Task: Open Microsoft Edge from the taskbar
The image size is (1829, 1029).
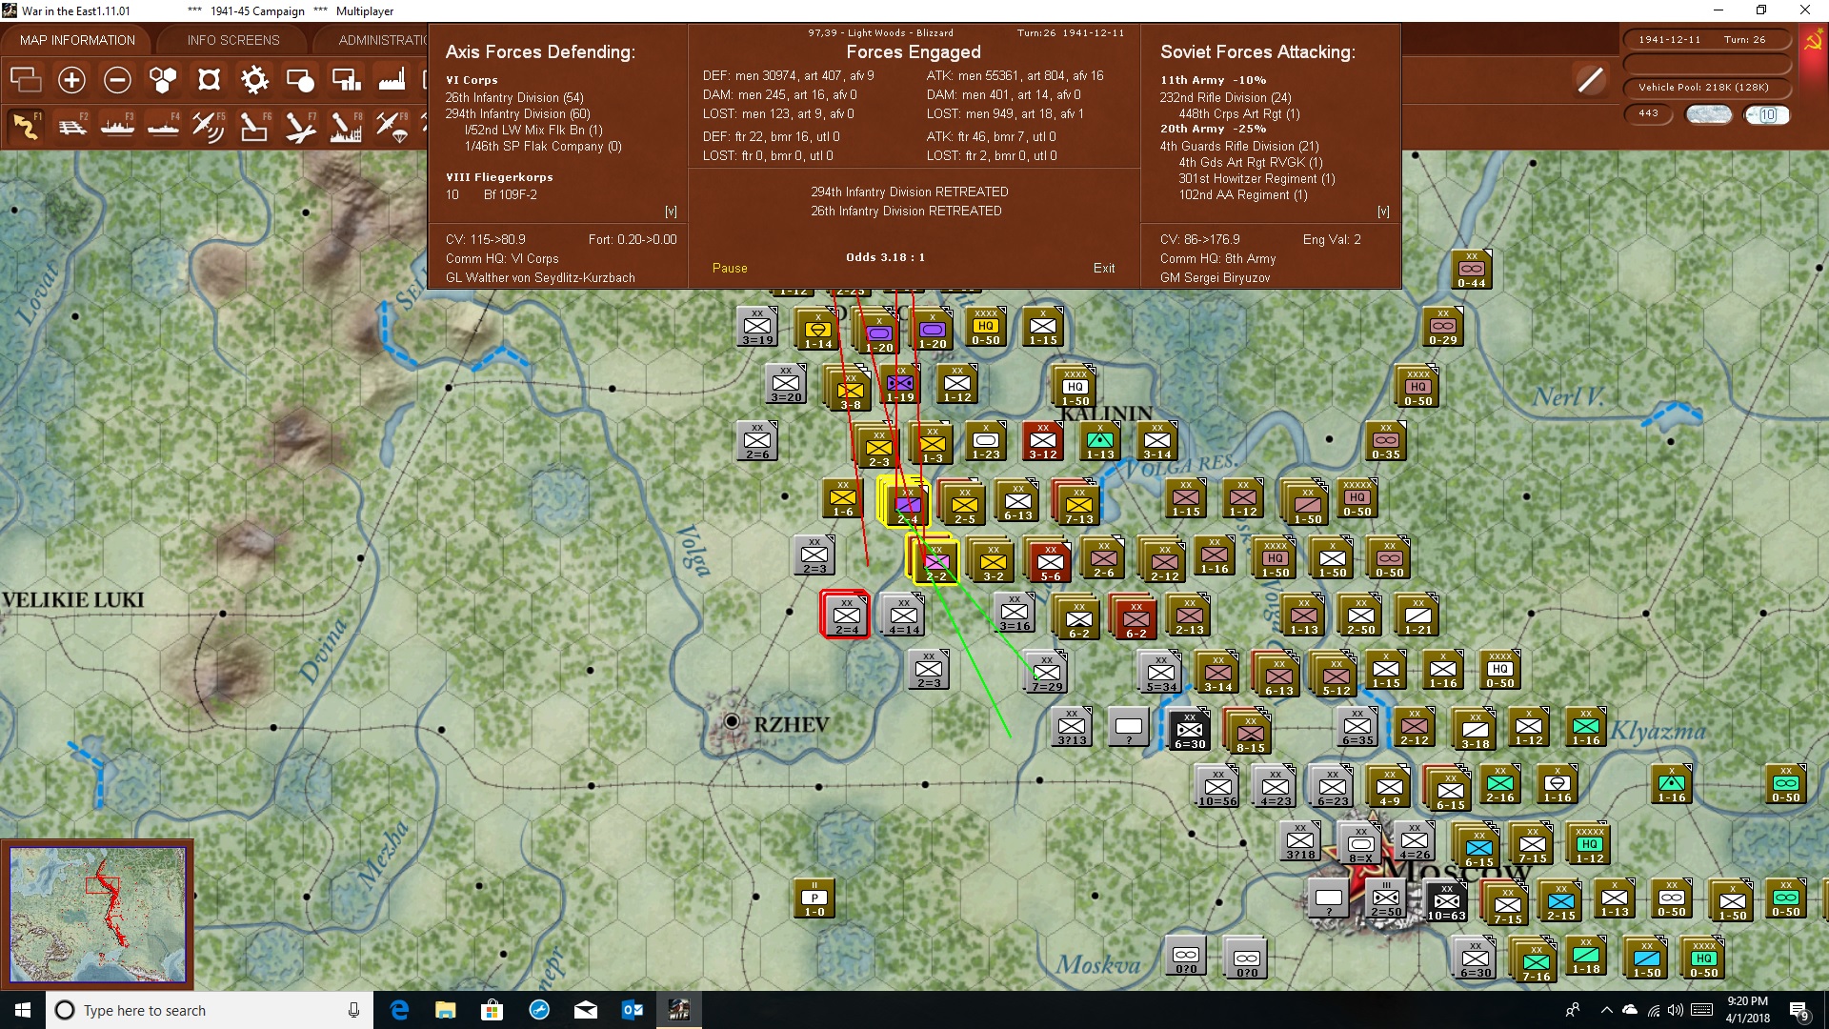Action: click(x=399, y=1010)
